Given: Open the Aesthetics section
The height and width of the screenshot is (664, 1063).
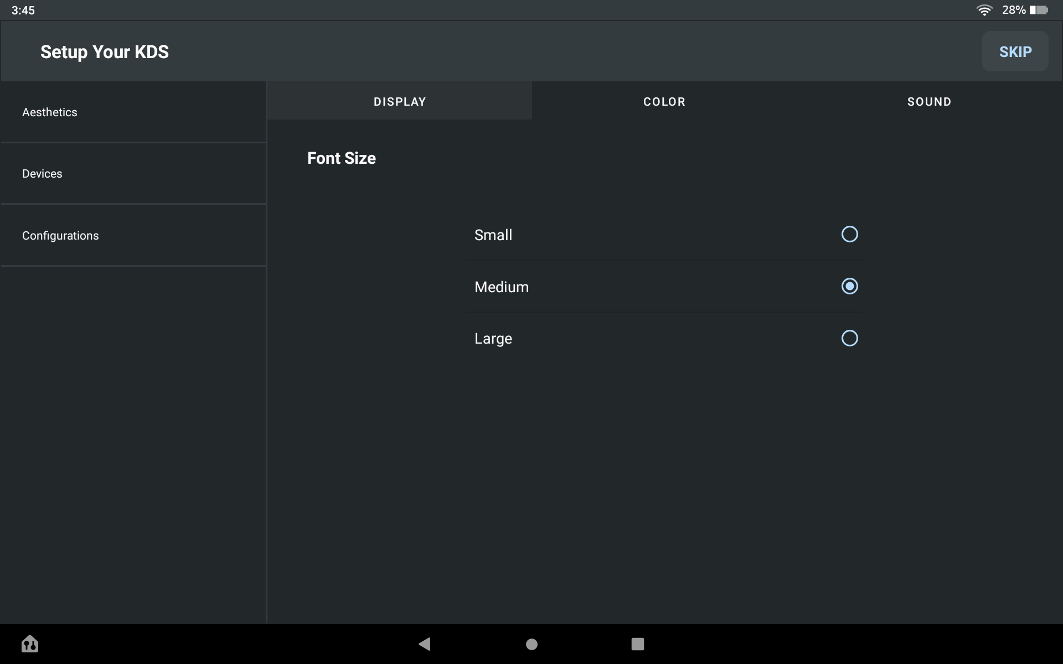Looking at the screenshot, I should 133,112.
